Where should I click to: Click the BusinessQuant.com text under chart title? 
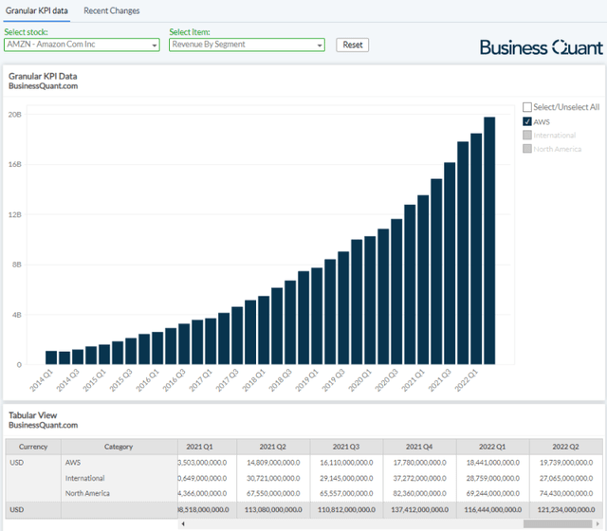click(43, 86)
